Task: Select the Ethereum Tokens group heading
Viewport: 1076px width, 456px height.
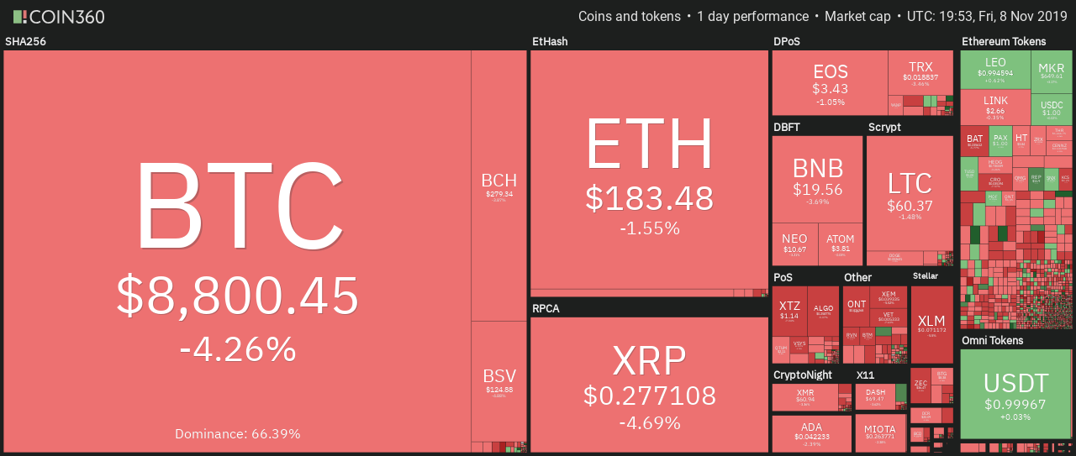Action: [x=1004, y=40]
